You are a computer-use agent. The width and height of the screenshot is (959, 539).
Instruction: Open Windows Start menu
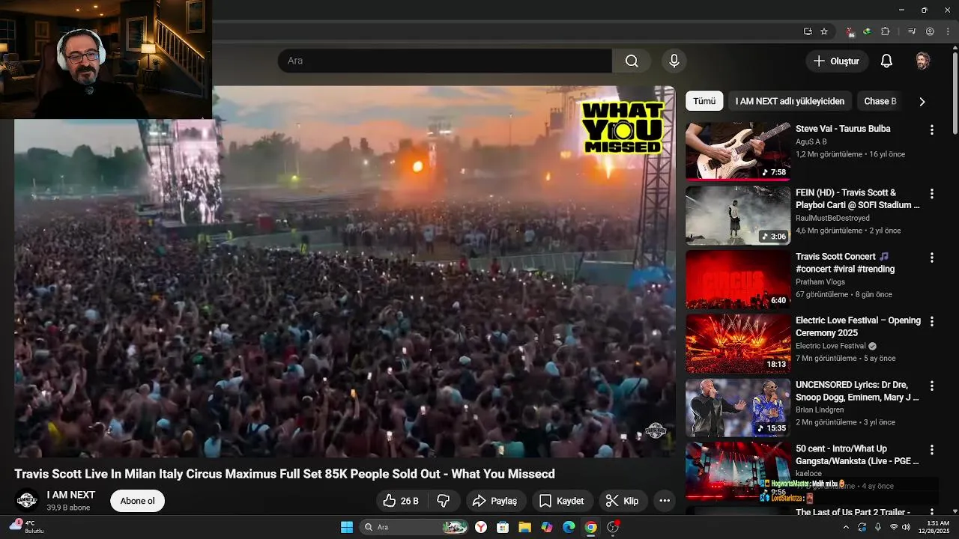pos(347,527)
